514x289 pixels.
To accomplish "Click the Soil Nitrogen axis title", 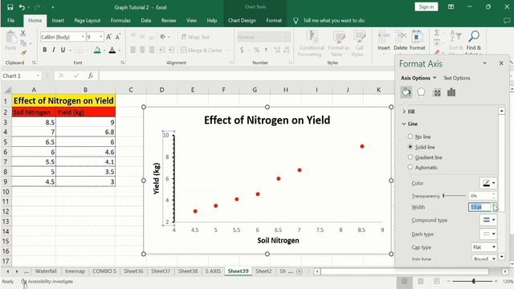I will (278, 241).
